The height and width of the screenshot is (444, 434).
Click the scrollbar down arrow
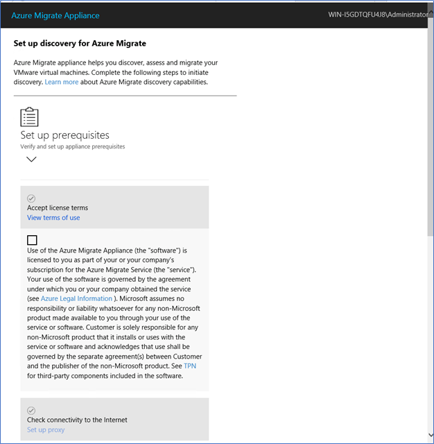pos(431,435)
